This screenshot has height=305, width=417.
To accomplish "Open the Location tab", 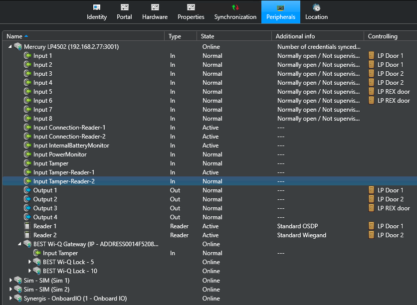I will click(316, 12).
